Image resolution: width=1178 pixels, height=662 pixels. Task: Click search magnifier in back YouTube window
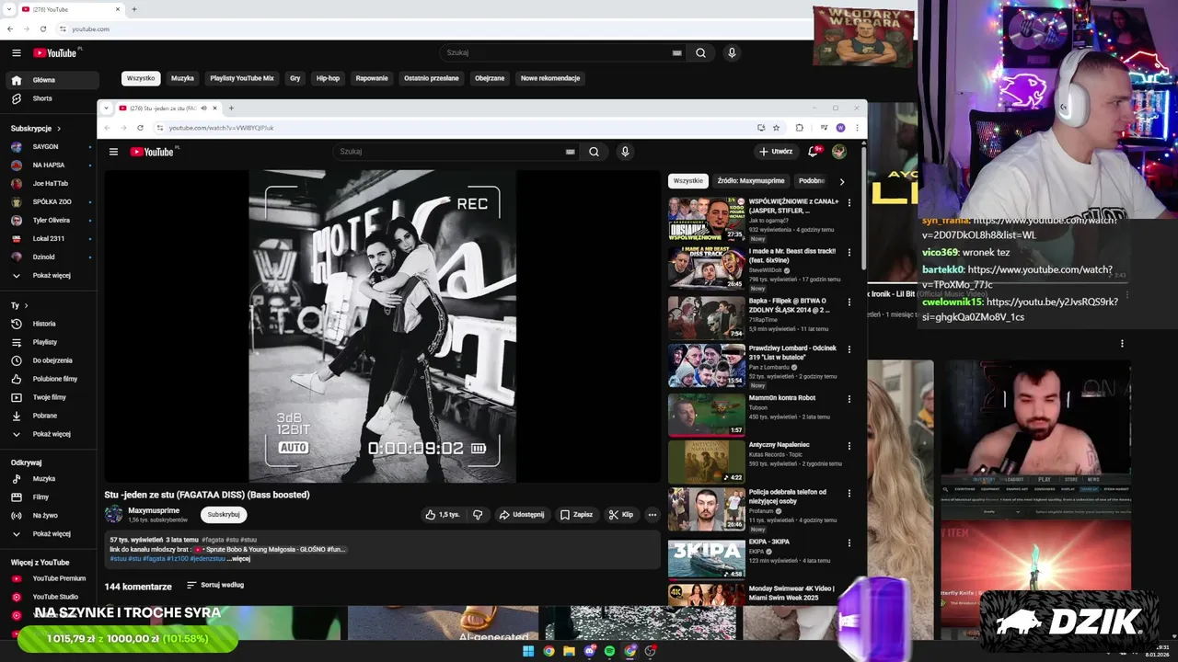(700, 52)
